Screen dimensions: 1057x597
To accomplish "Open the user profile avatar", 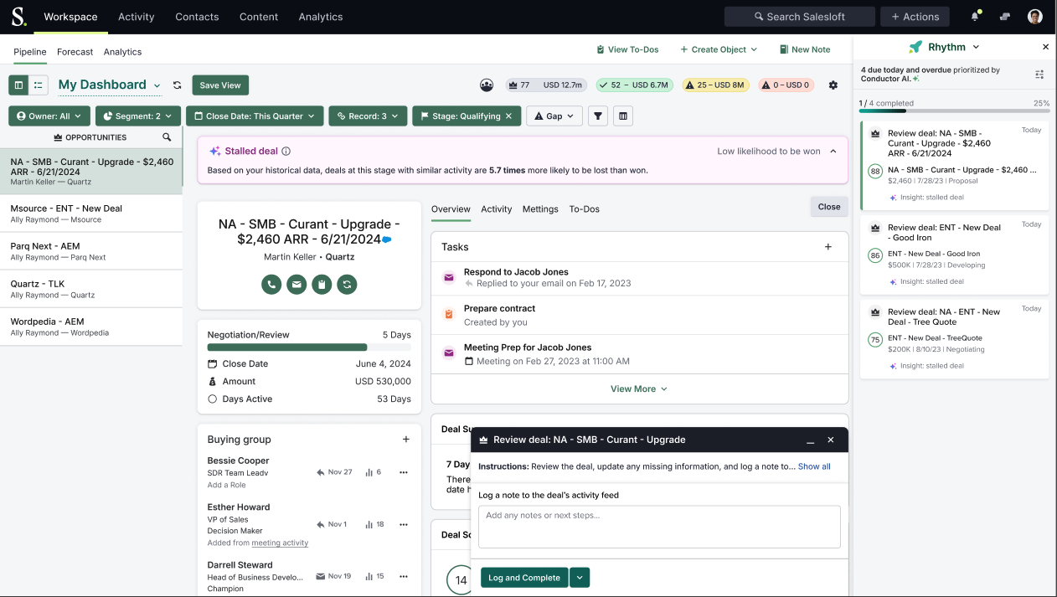I will point(1035,17).
